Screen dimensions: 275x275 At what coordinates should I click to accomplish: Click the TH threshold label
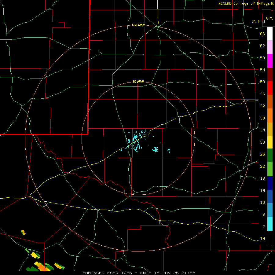click(262, 238)
